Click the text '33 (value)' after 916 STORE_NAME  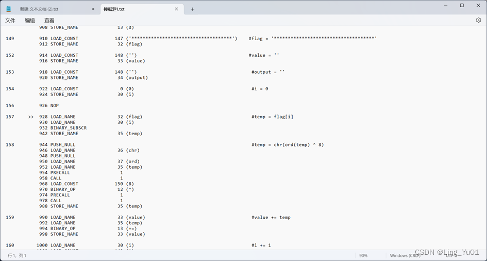tap(131, 61)
